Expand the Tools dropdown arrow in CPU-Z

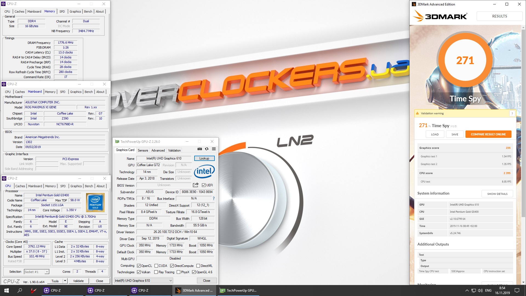[x=65, y=281]
